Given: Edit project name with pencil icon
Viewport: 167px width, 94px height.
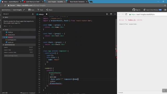Looking at the screenshot, I should pyautogui.click(x=24, y=10).
